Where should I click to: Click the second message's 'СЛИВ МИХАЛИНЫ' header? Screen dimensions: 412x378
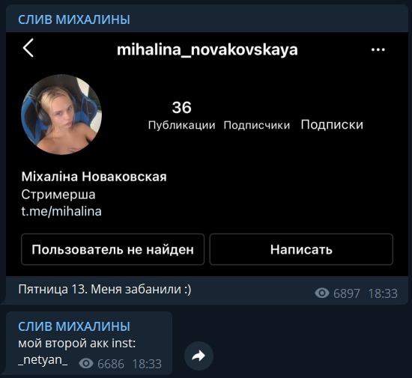click(74, 326)
